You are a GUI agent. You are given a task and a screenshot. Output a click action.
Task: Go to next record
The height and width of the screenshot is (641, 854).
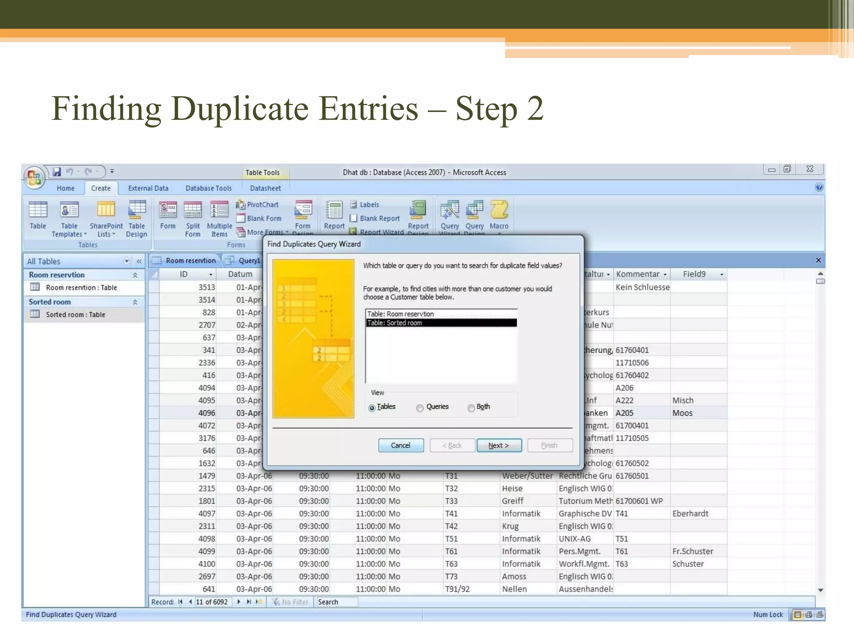[x=239, y=602]
